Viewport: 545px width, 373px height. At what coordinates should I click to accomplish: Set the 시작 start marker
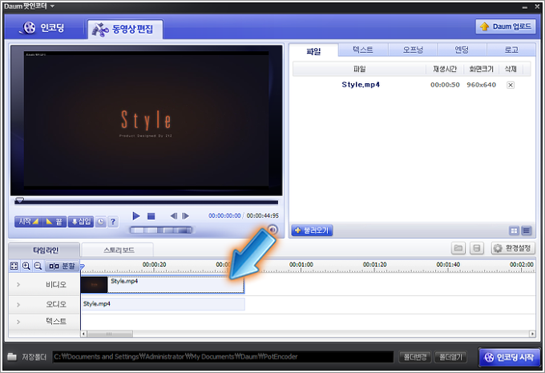coord(28,222)
